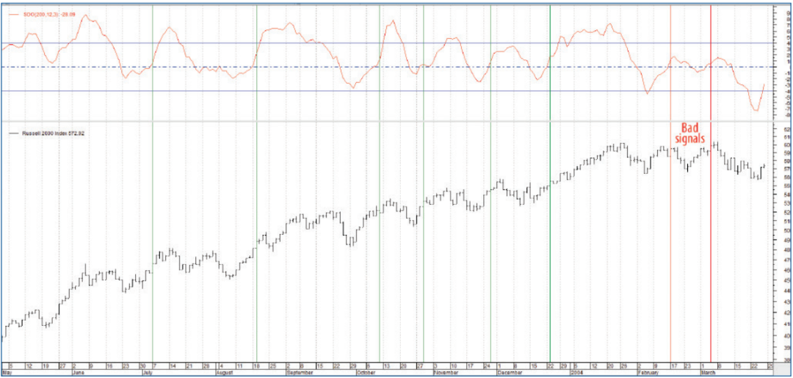The width and height of the screenshot is (793, 378).
Task: Click the 'February' label on the date axis
Action: tap(648, 372)
